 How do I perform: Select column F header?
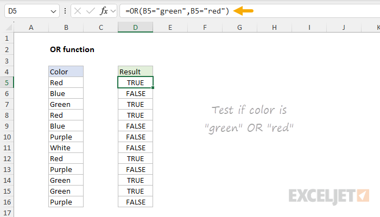[205, 27]
